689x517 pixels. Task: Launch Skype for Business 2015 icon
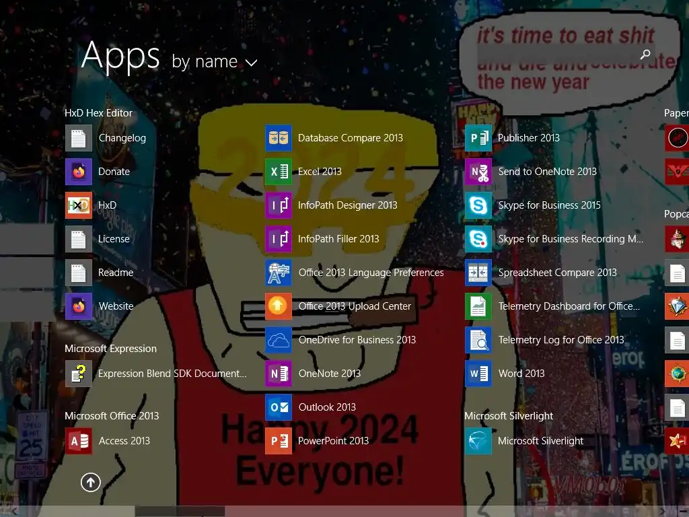(478, 205)
